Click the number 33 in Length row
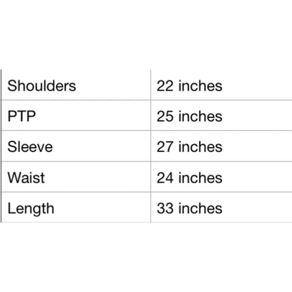 (165, 208)
